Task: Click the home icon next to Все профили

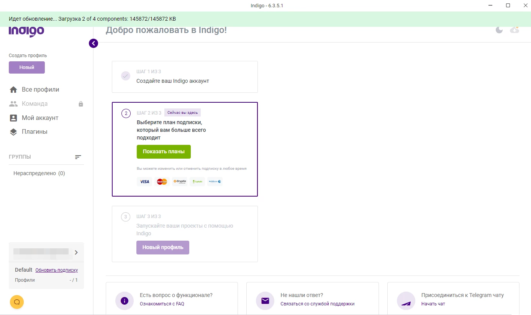Action: (x=13, y=89)
